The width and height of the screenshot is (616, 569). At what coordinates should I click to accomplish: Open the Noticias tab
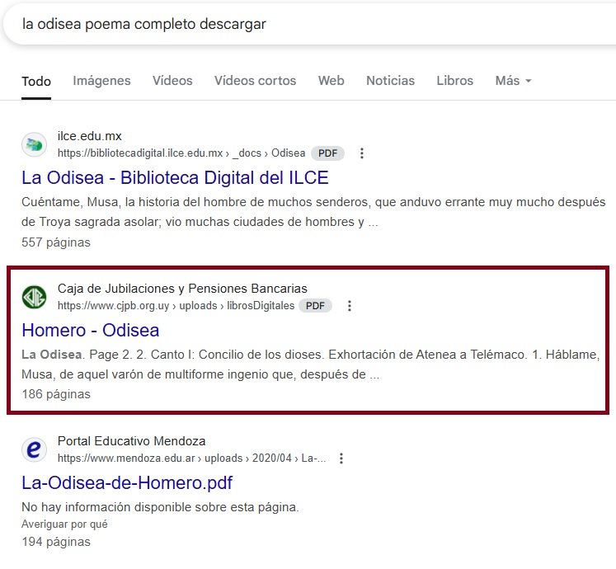[391, 81]
